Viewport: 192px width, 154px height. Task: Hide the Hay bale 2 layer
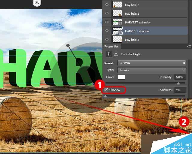coord(107,5)
